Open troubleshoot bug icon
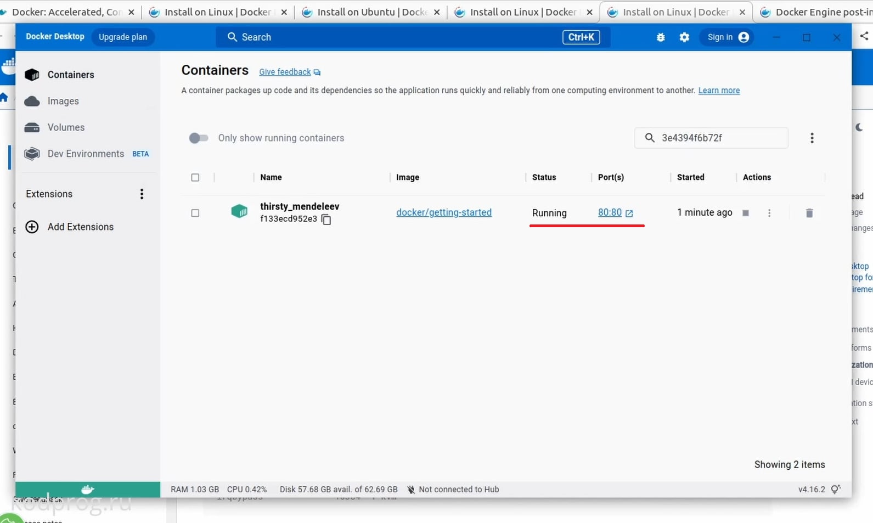This screenshot has width=873, height=523. coord(661,37)
